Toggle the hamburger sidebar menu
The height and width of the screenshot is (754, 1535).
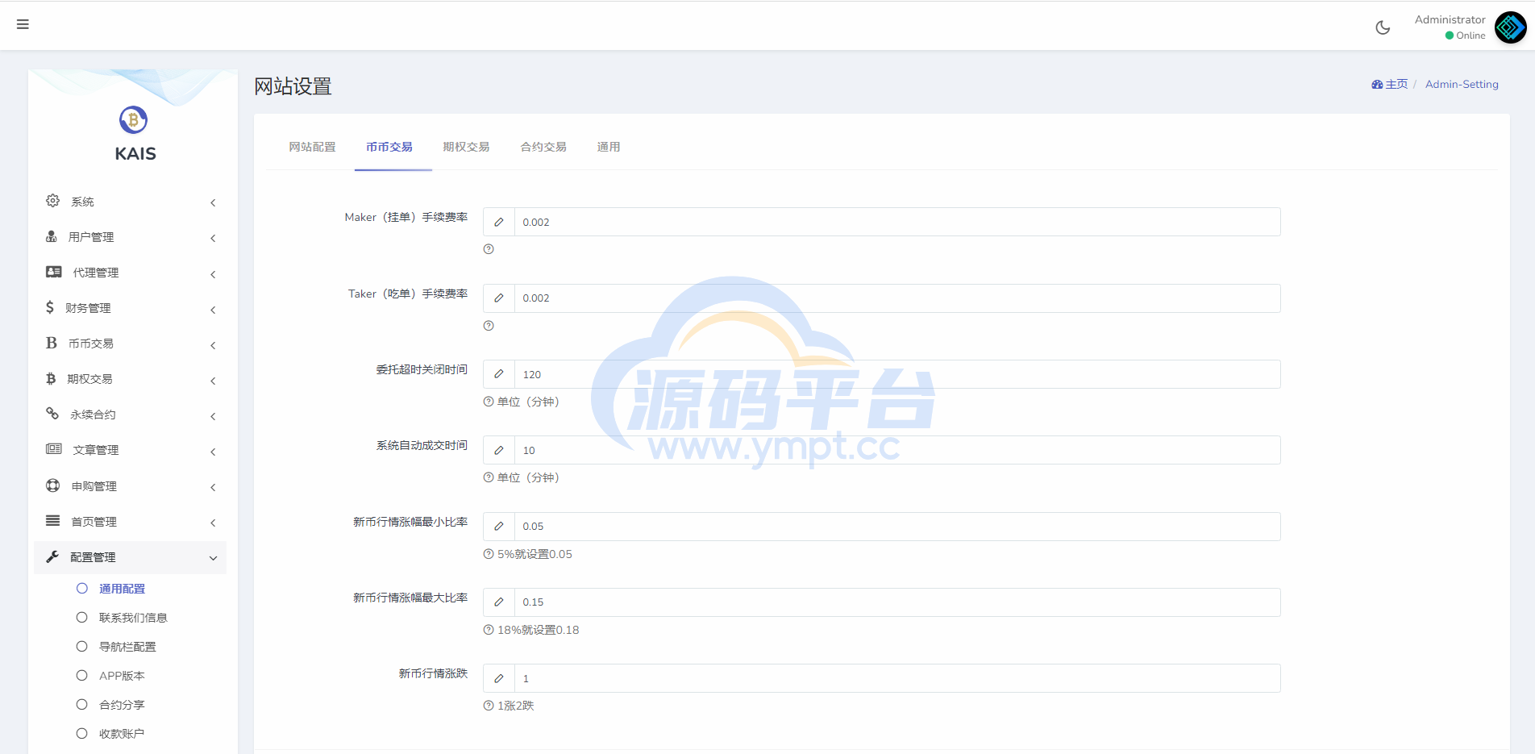coord(23,24)
